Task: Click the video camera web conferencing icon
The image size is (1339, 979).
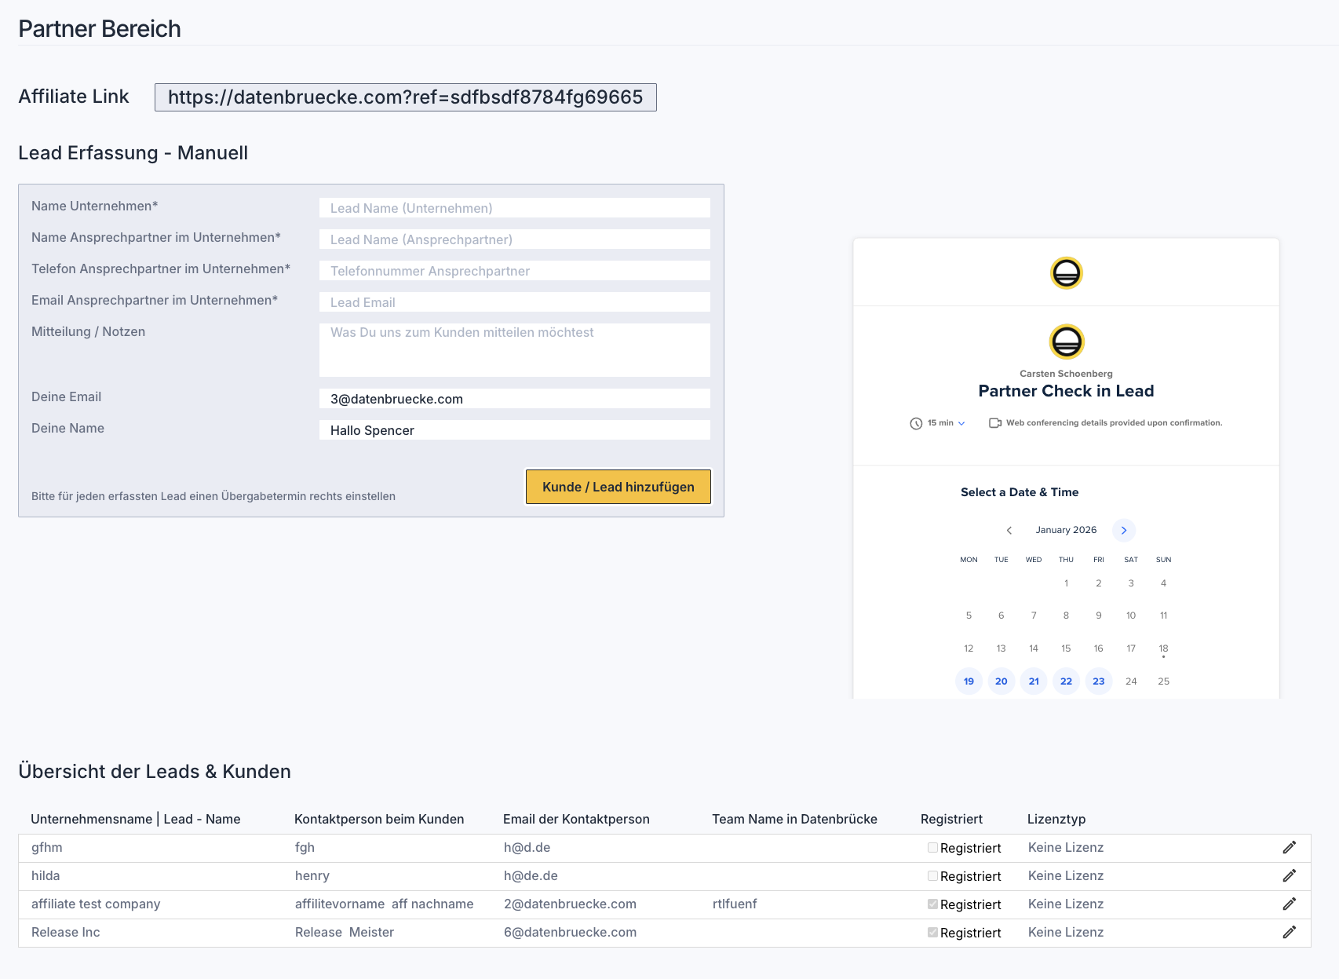Action: [x=994, y=423]
